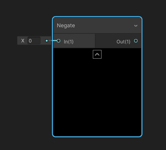
Task: Hide the preview using the up-chevron button
Action: pos(97,54)
